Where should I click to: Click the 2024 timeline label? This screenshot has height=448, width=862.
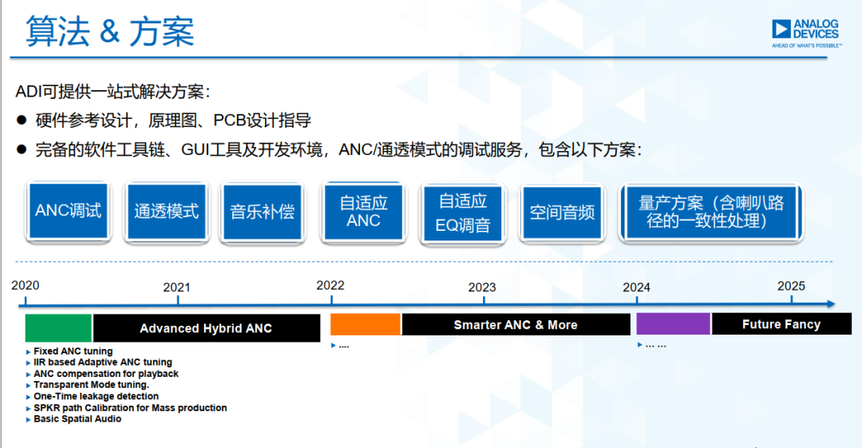point(636,287)
